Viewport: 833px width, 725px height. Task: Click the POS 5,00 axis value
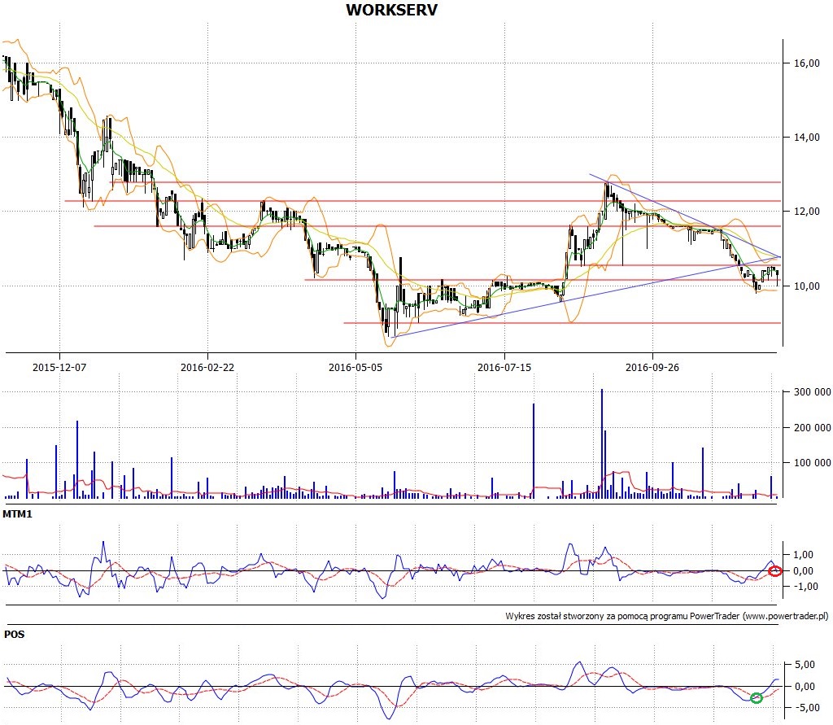(805, 665)
